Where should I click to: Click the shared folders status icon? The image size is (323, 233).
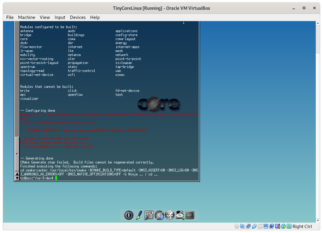pyautogui.click(x=260, y=226)
